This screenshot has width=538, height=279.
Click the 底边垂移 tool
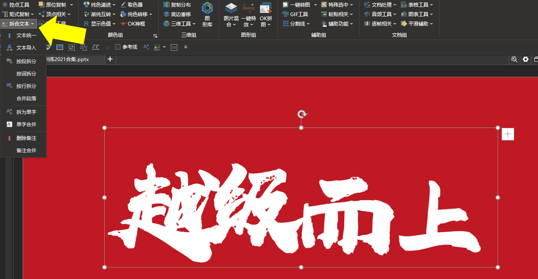pyautogui.click(x=177, y=14)
